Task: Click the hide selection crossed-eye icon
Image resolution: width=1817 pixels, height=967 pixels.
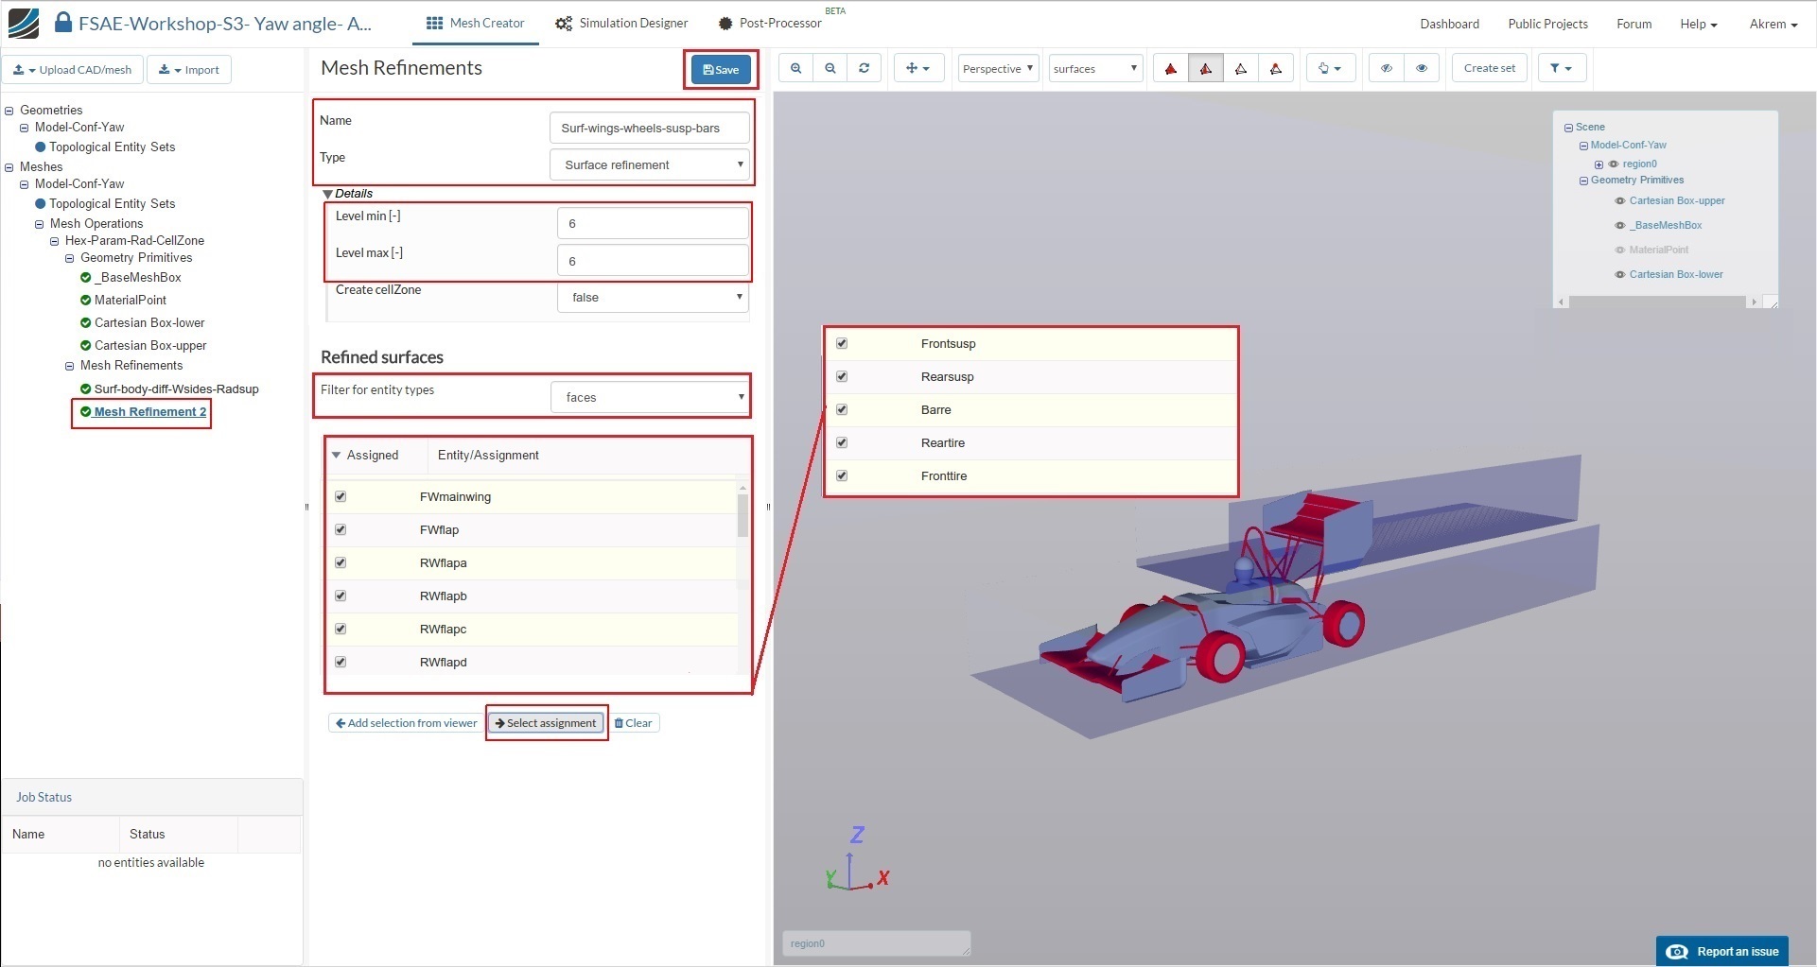Action: tap(1386, 68)
